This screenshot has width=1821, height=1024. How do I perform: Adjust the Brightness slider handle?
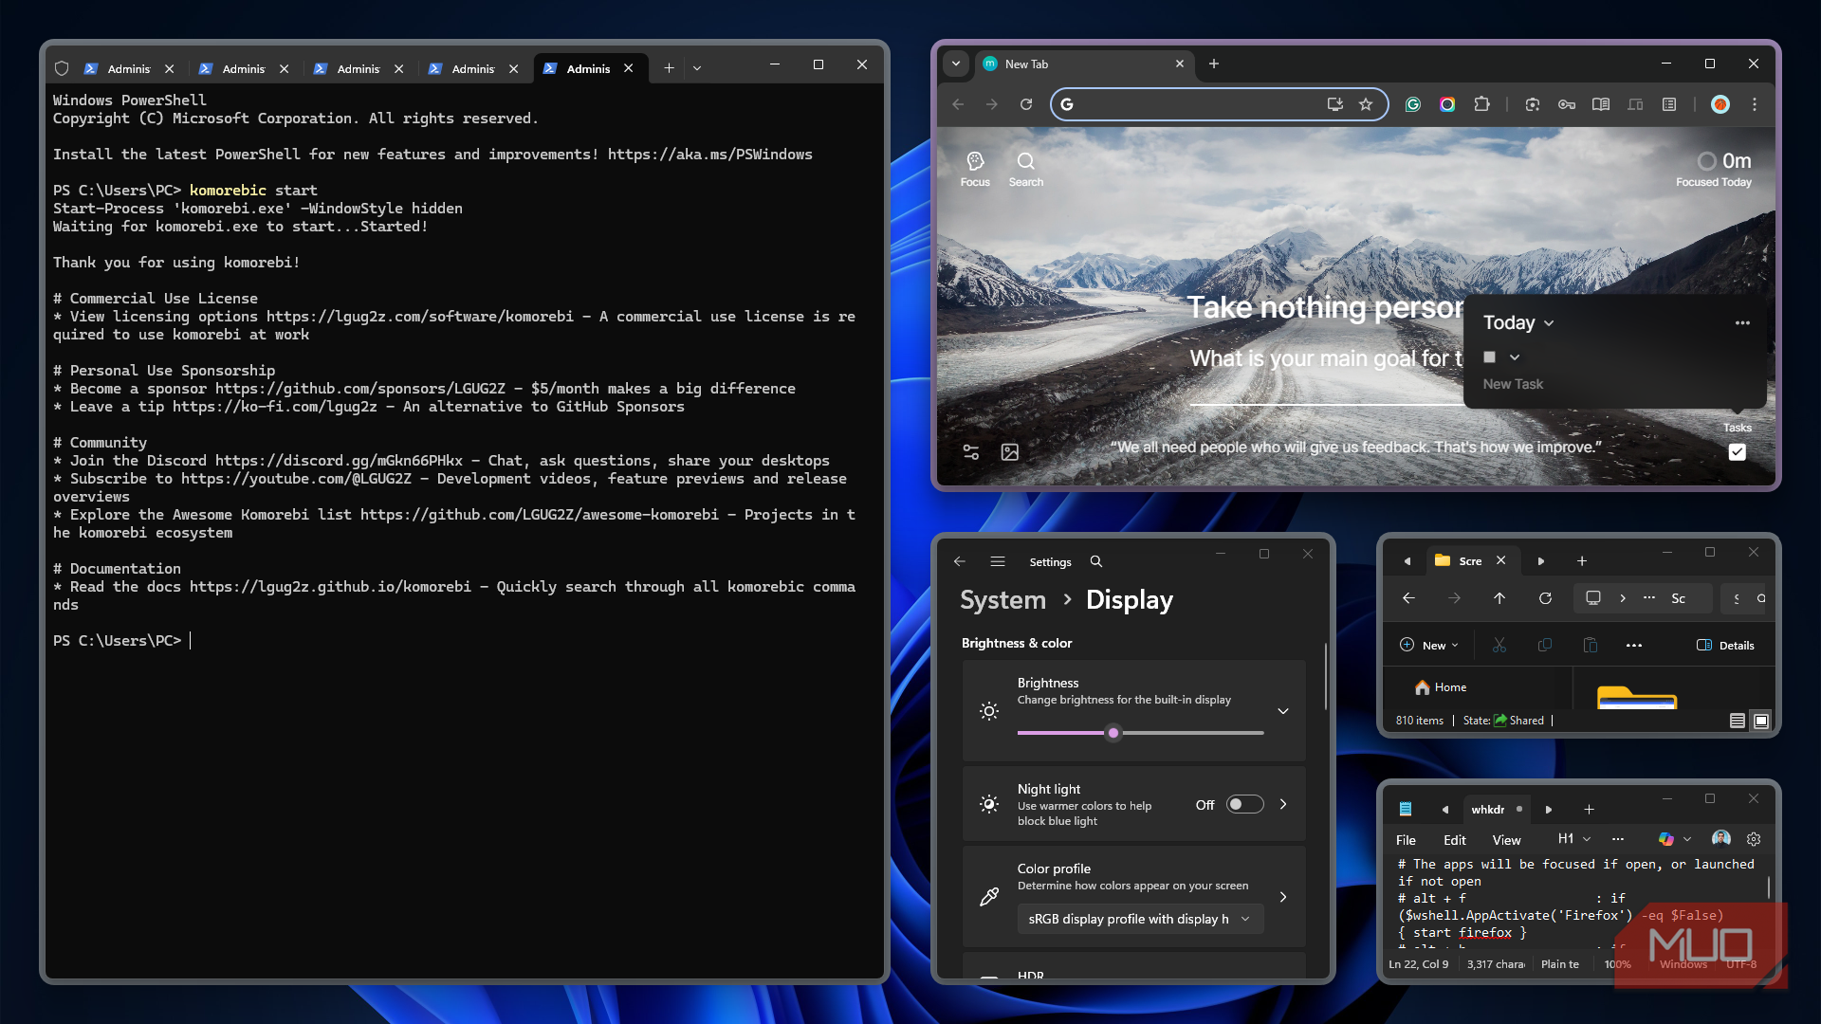coord(1113,733)
